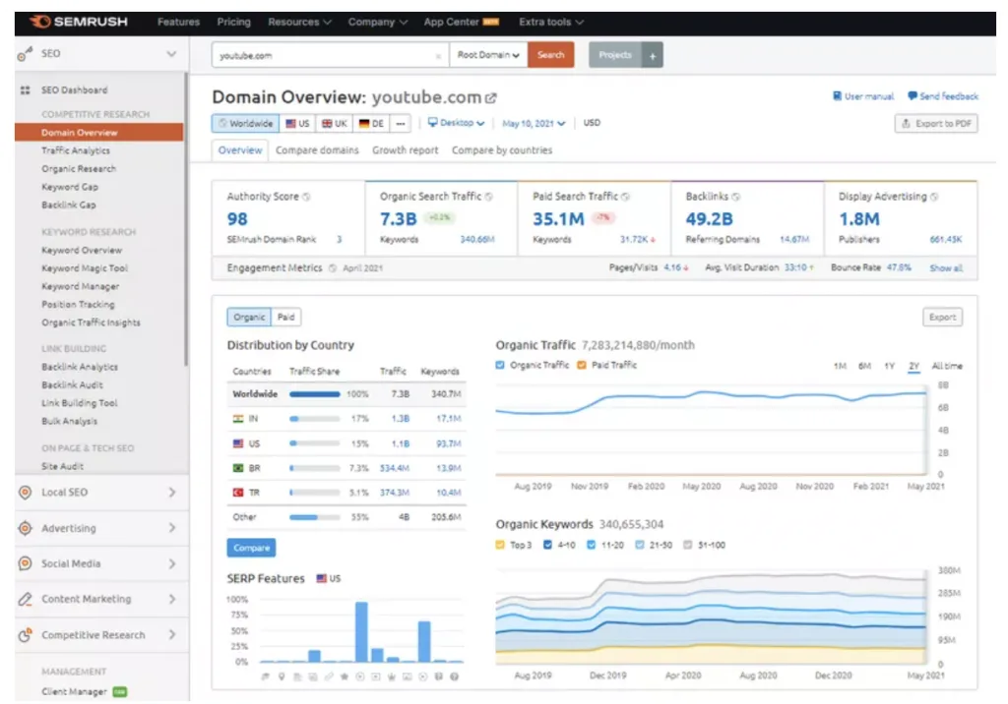Click the Other traffic share bar
Viewport: 1008px width, 704px height.
point(314,518)
